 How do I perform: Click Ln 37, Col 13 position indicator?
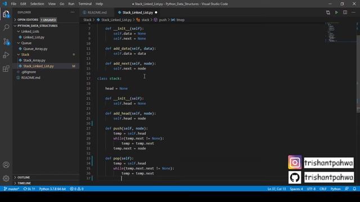pos(276,189)
